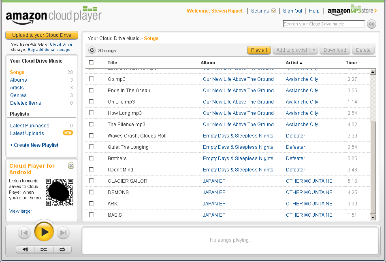Open Defeater artist in Brothers row
Image resolution: width=386 pixels, height=262 pixels.
[x=295, y=158]
